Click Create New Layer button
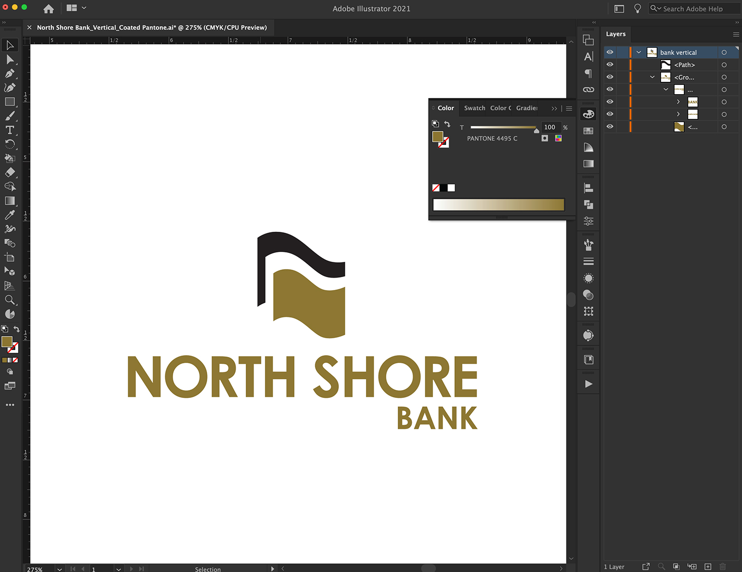 [x=708, y=567]
